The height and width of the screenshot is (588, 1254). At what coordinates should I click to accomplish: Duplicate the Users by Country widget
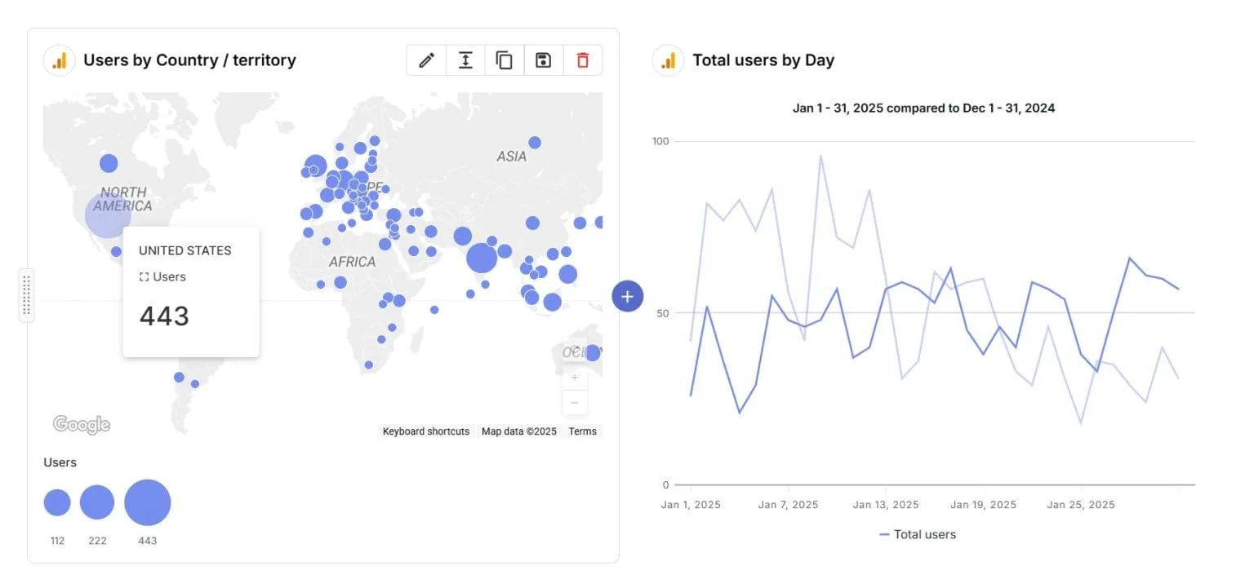[x=505, y=60]
